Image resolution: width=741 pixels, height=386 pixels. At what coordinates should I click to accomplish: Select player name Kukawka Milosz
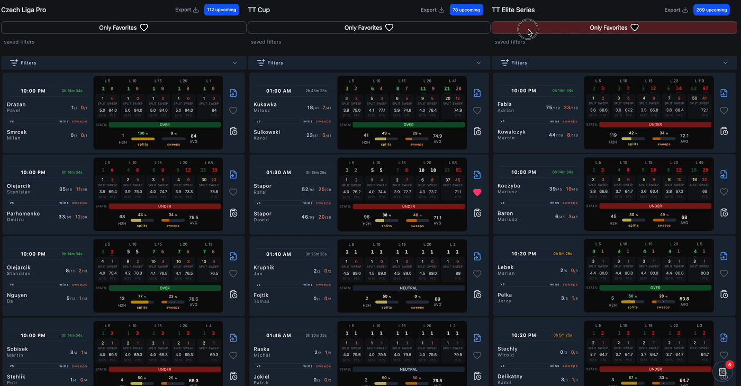pyautogui.click(x=266, y=107)
